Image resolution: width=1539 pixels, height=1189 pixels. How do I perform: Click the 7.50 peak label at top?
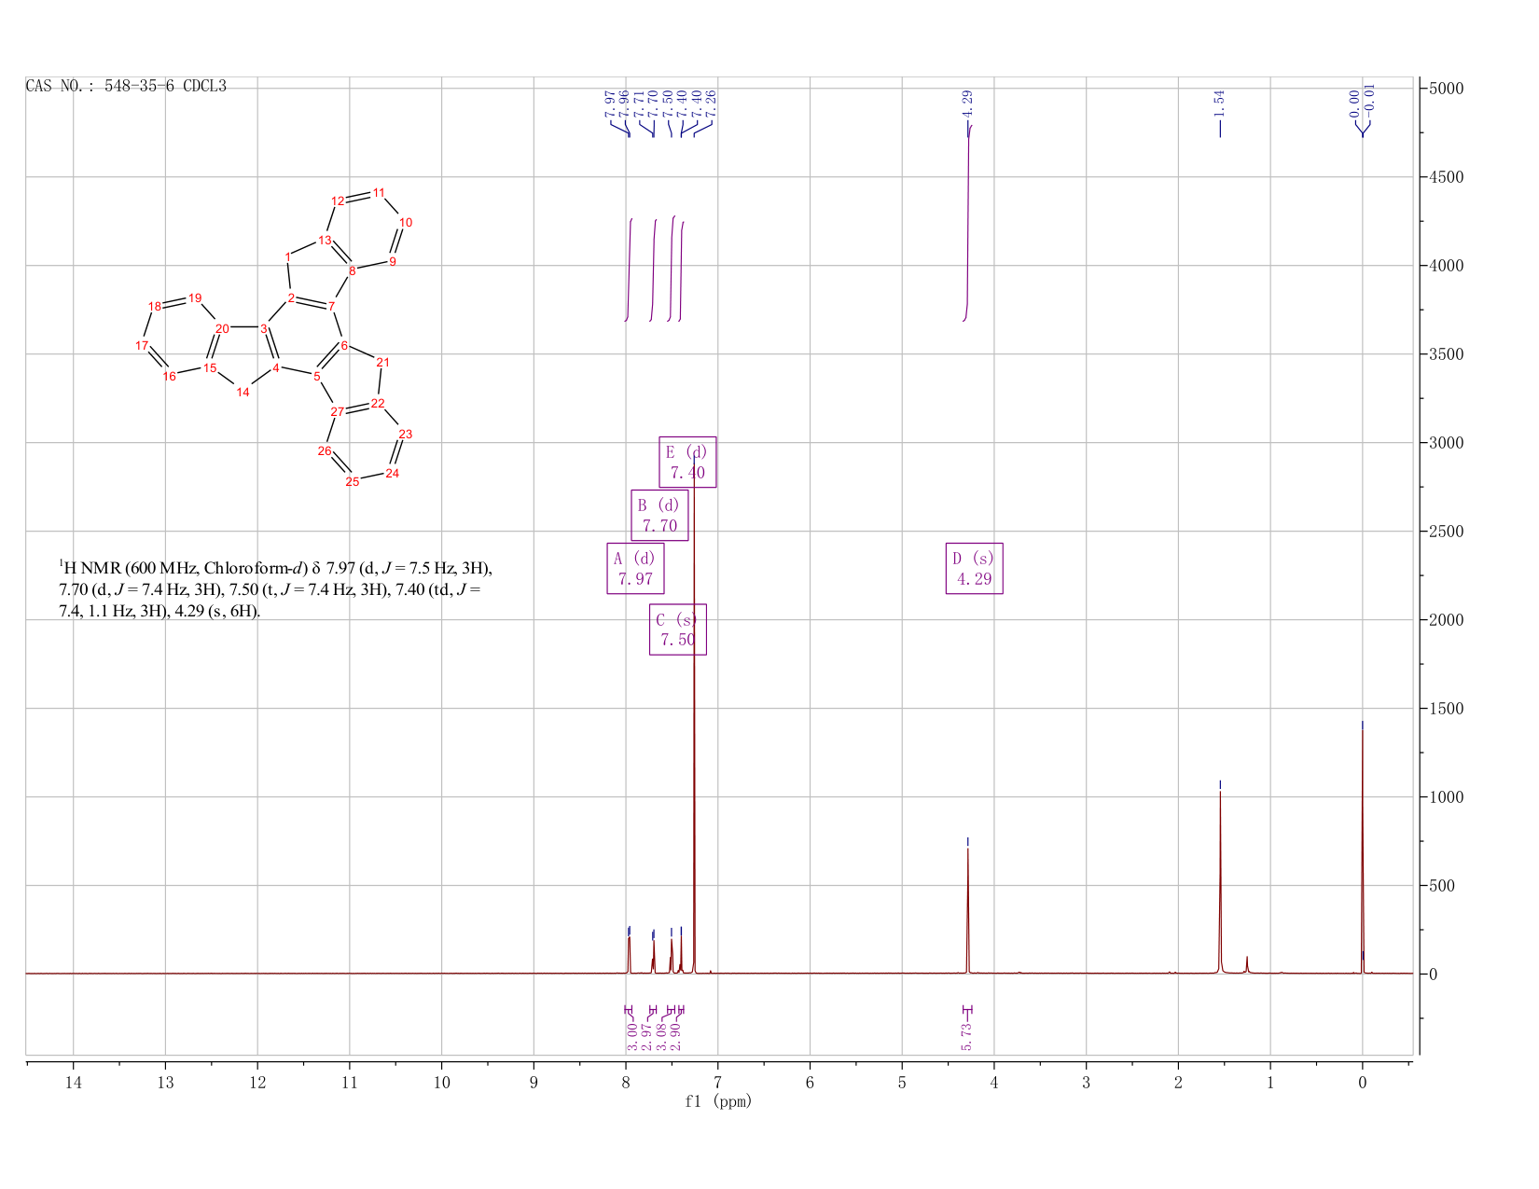(668, 103)
